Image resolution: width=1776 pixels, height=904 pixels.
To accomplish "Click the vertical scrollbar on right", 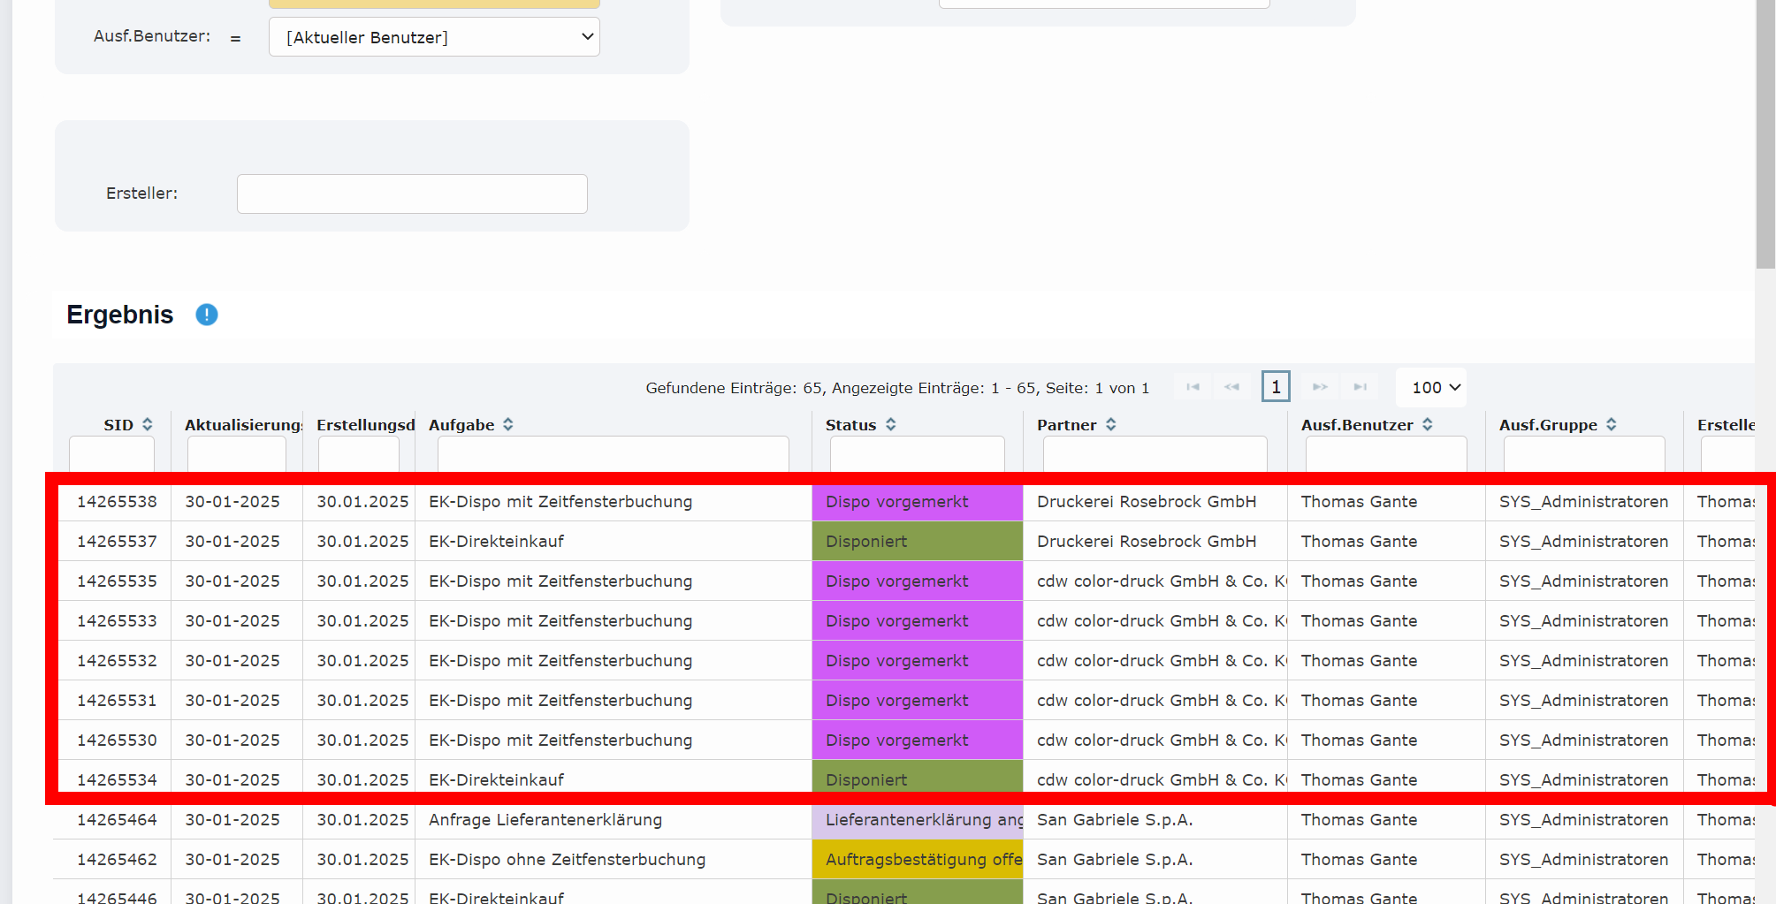I will click(1765, 133).
